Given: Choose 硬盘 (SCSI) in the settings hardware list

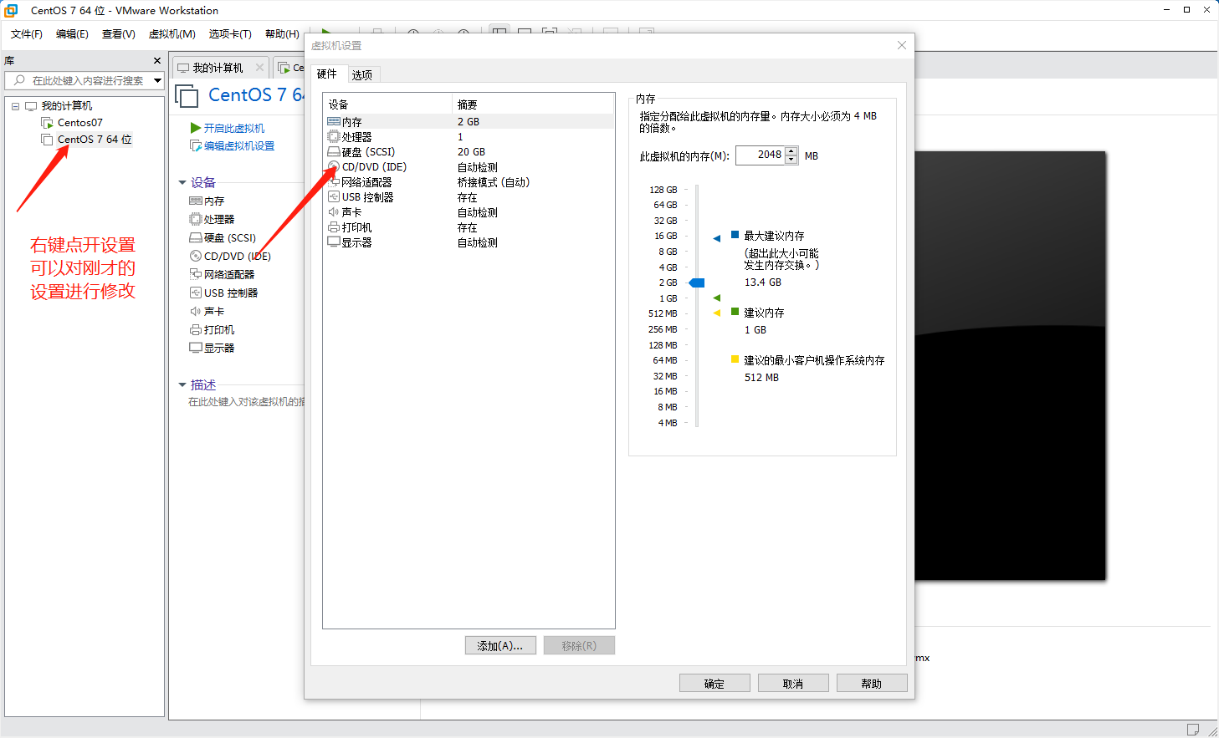Looking at the screenshot, I should point(469,152).
